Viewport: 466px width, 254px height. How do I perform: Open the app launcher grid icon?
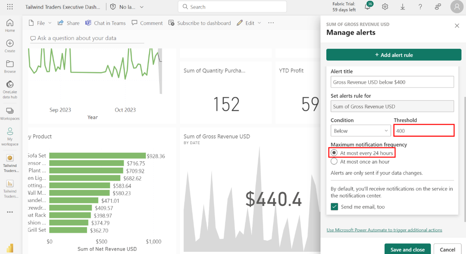tap(10, 7)
